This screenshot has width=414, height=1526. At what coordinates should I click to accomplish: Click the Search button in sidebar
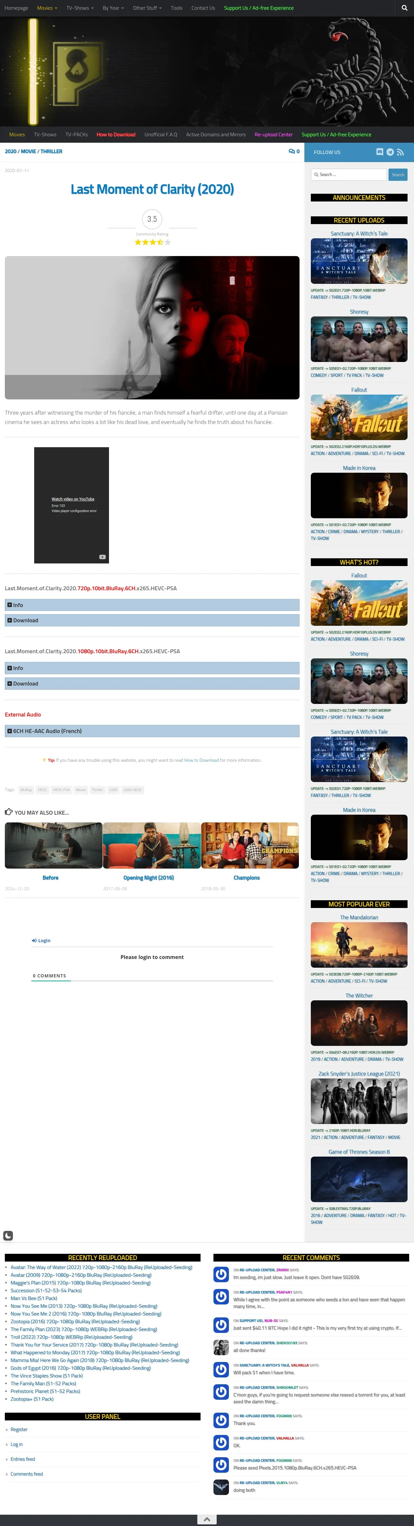pyautogui.click(x=398, y=175)
